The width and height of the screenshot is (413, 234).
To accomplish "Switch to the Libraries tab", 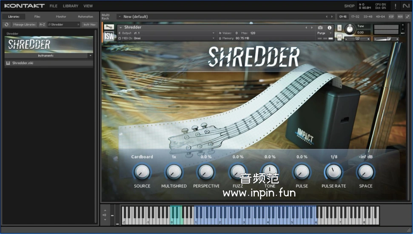I will pos(14,17).
